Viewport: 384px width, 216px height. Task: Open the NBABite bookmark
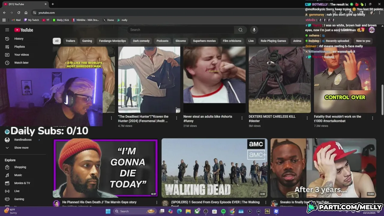pyautogui.click(x=85, y=20)
